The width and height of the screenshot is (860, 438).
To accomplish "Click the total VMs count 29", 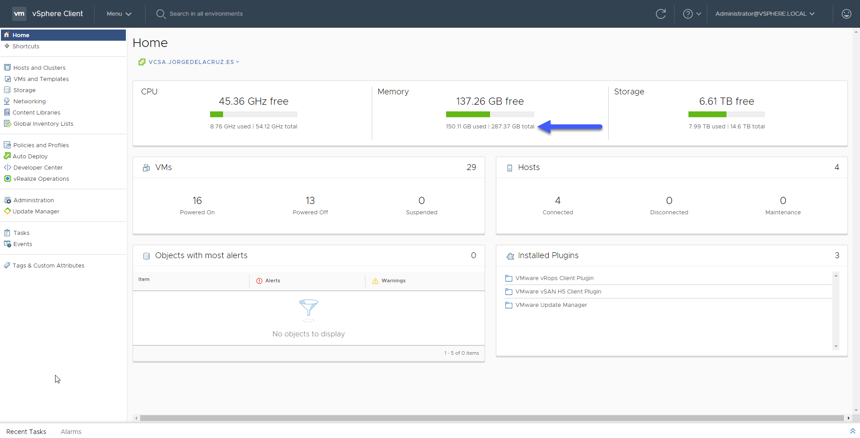I will click(x=471, y=167).
